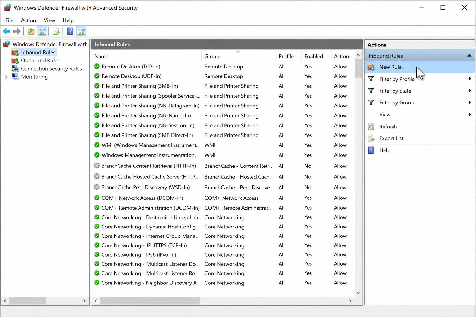The width and height of the screenshot is (476, 317).
Task: Click the Filter by State funnel icon
Action: point(371,91)
